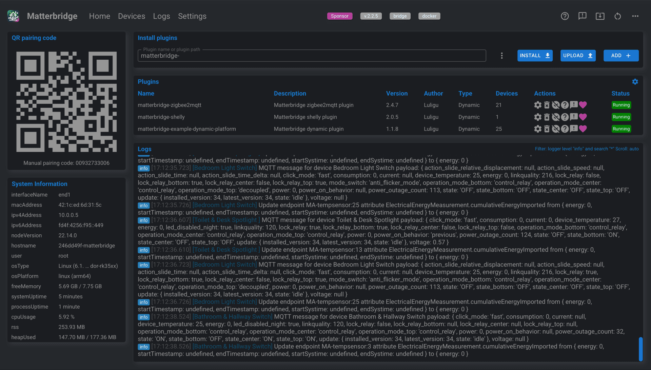Open the Settings page
Screen dimensions: 651x370
point(192,16)
